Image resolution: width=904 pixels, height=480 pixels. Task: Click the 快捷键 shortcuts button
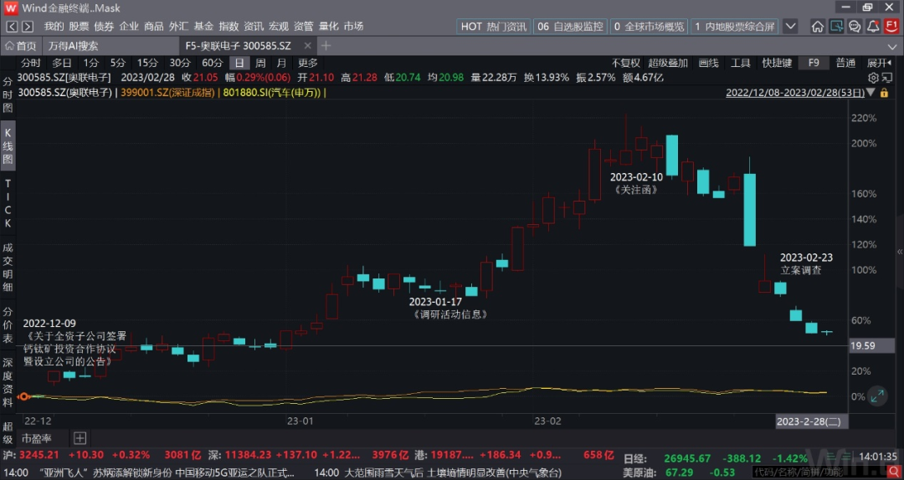(x=777, y=63)
